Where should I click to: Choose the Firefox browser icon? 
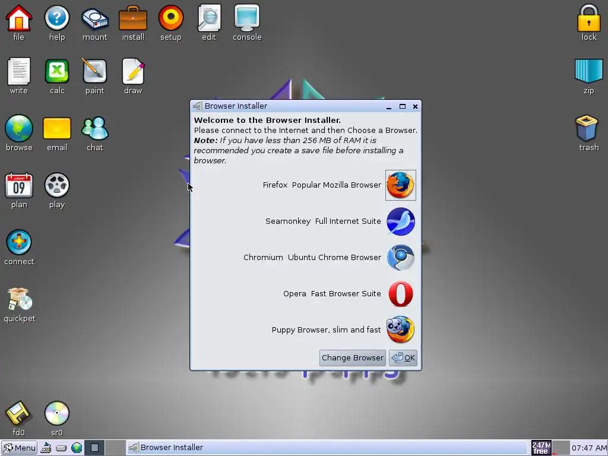401,185
